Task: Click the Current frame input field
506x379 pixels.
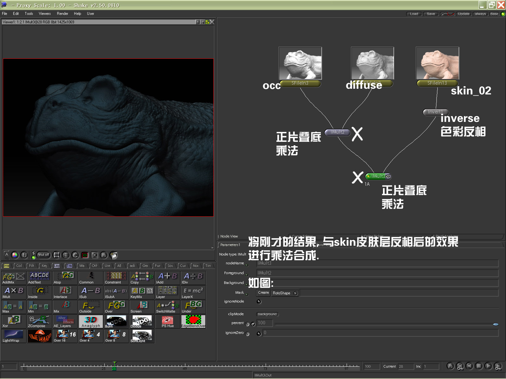Action: 405,366
